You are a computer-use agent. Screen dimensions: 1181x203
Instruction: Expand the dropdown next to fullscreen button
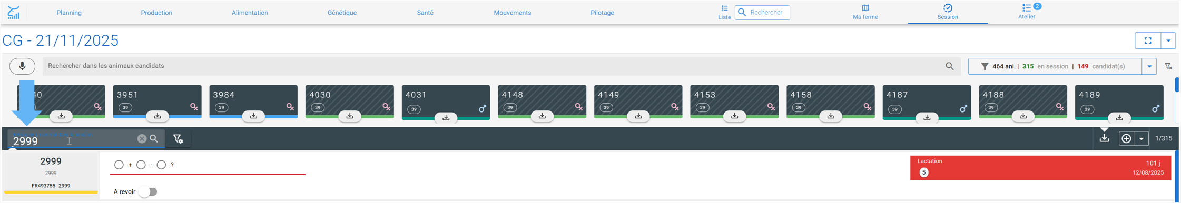click(1168, 40)
